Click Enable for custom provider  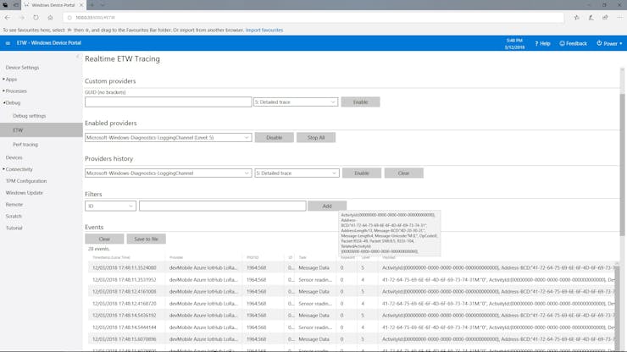360,102
